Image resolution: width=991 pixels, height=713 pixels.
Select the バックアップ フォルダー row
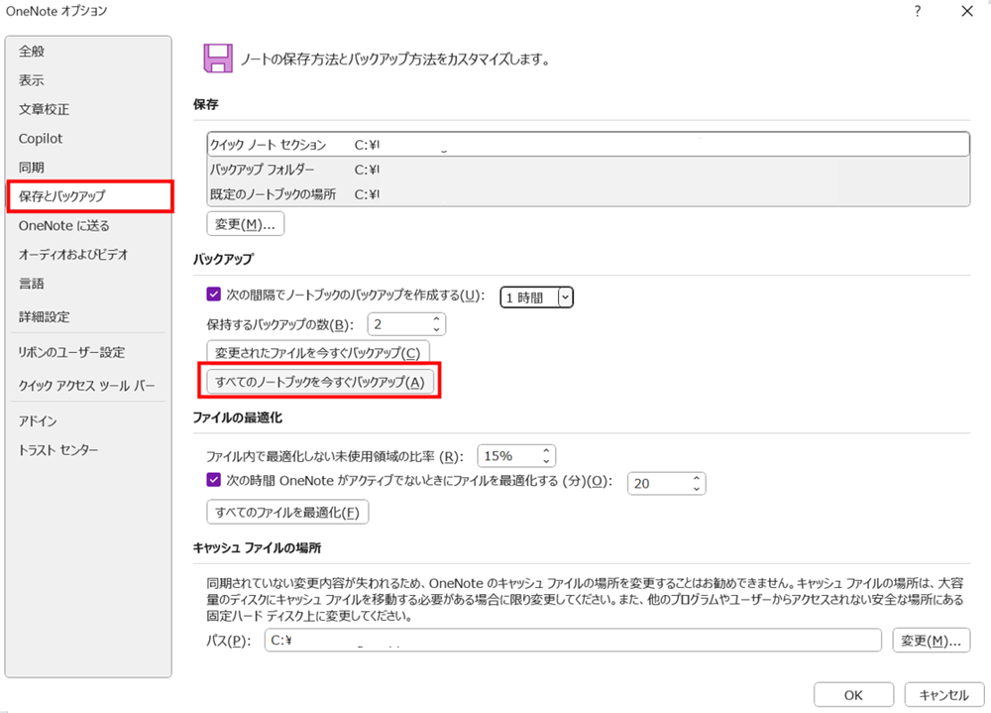(x=588, y=170)
